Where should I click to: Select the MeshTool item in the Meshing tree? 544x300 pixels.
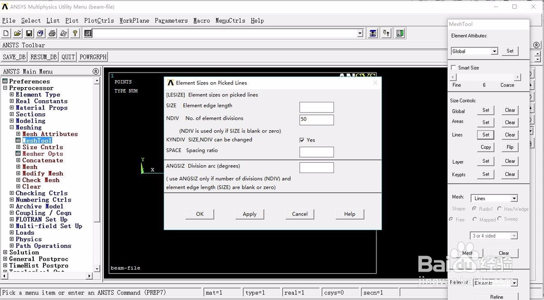pos(37,140)
